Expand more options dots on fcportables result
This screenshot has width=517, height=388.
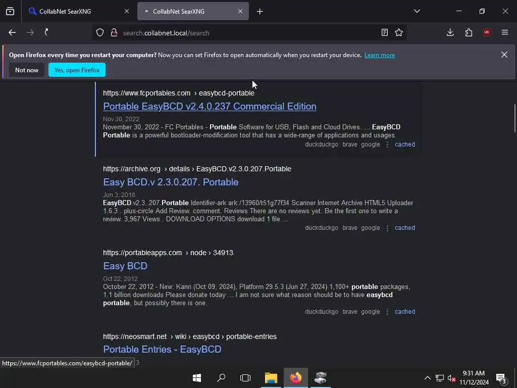point(387,144)
